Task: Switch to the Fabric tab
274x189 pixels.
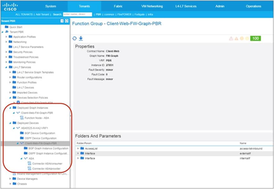Action: point(118,6)
